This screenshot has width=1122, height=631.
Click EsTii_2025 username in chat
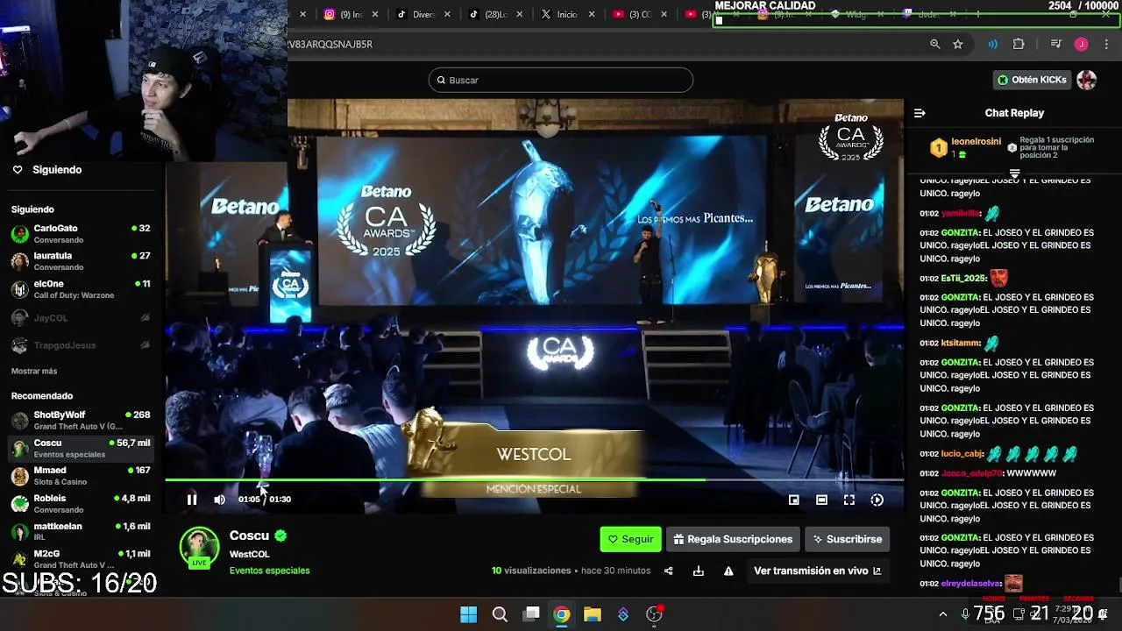(x=964, y=278)
